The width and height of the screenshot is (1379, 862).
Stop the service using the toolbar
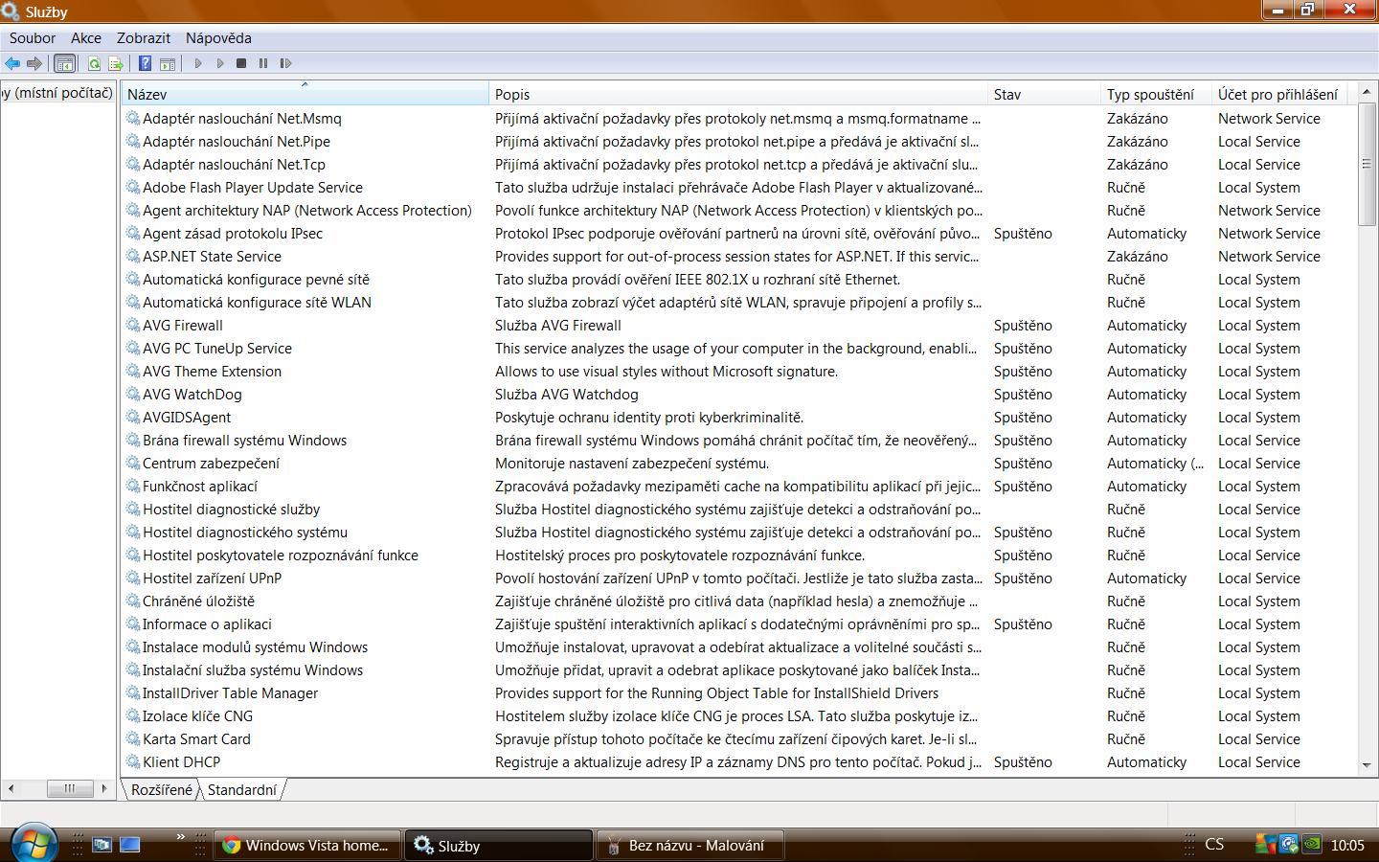[241, 63]
